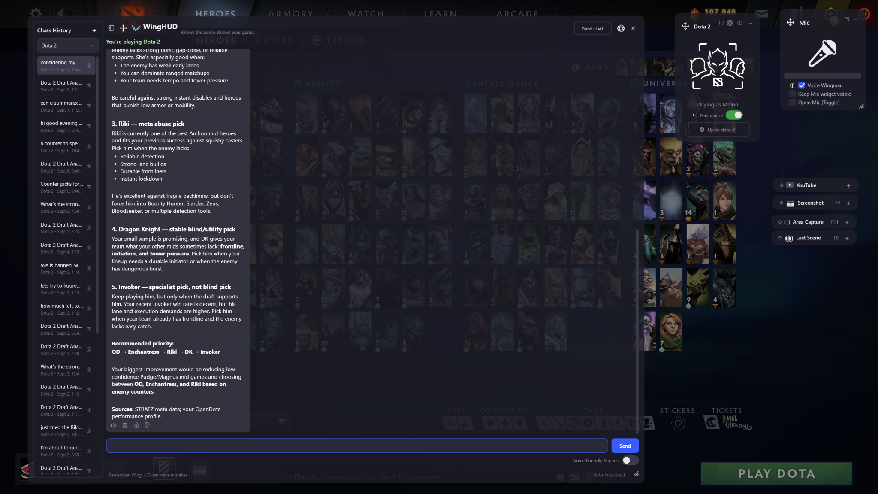
Task: Open the Dota 2 game dropdown
Action: point(67,45)
